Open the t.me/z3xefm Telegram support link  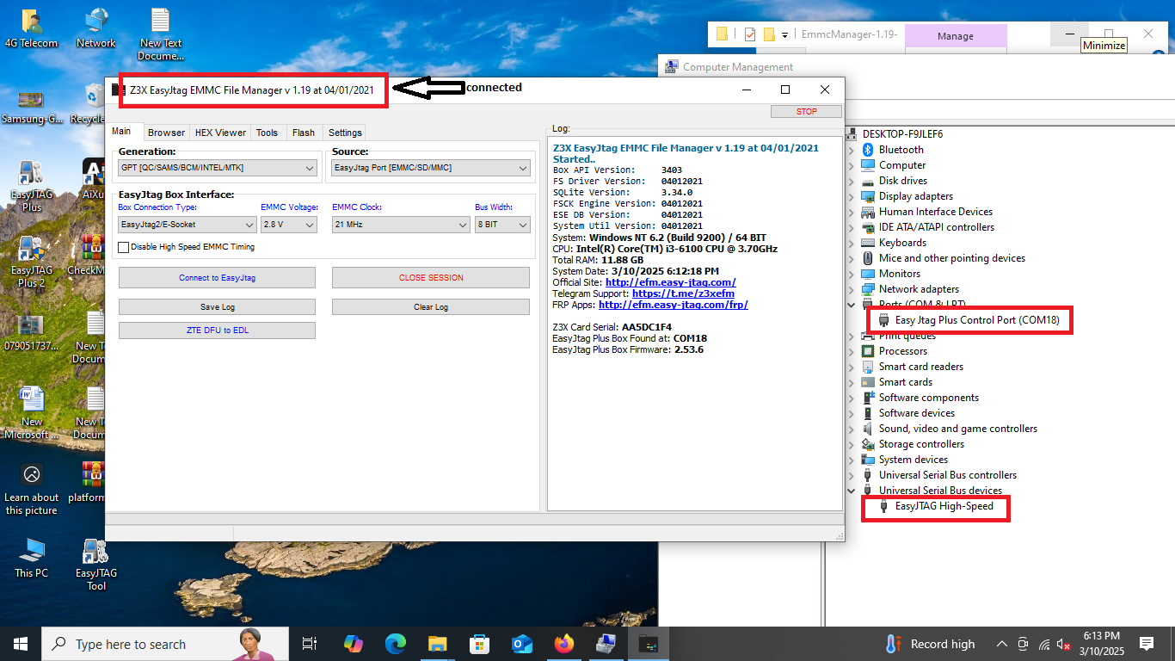[x=683, y=293]
